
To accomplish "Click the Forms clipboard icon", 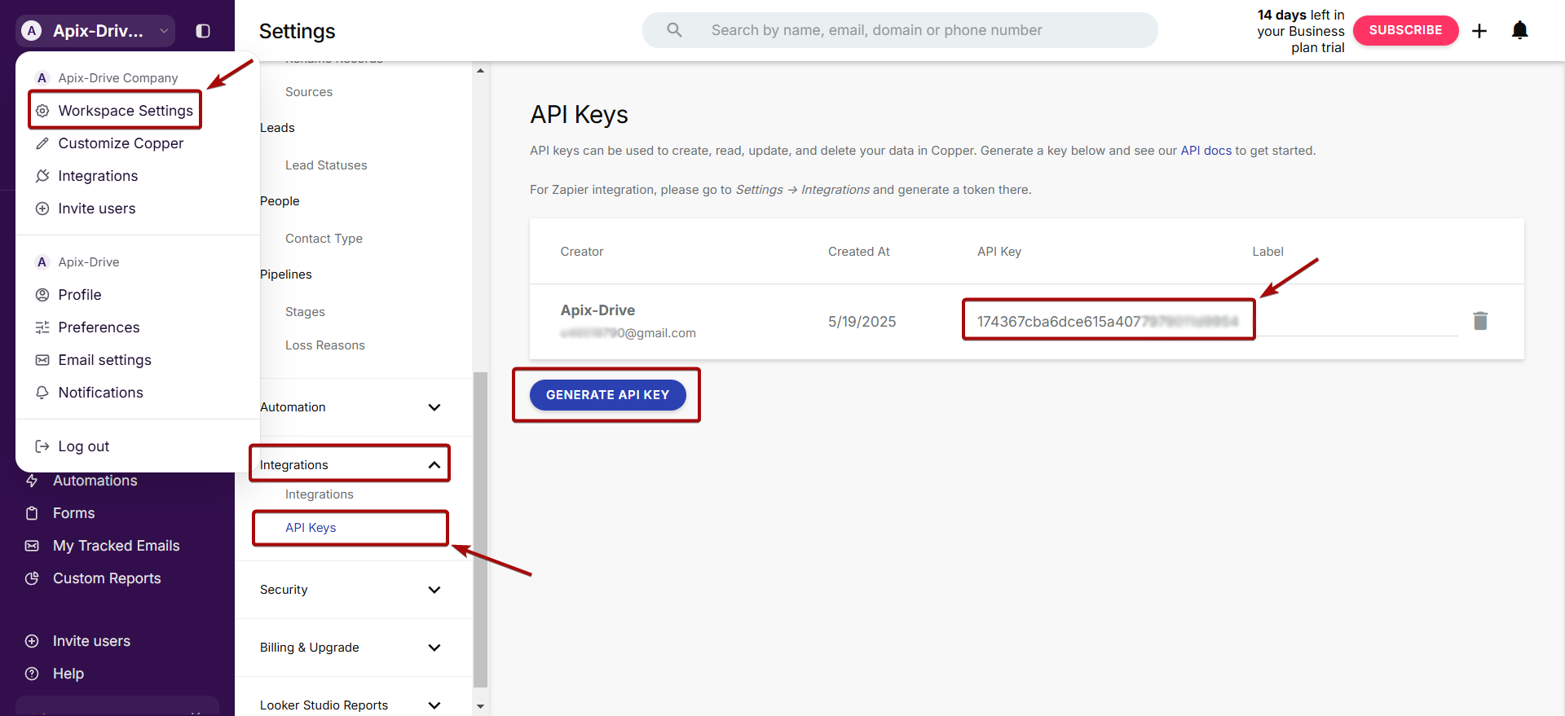I will click(32, 513).
